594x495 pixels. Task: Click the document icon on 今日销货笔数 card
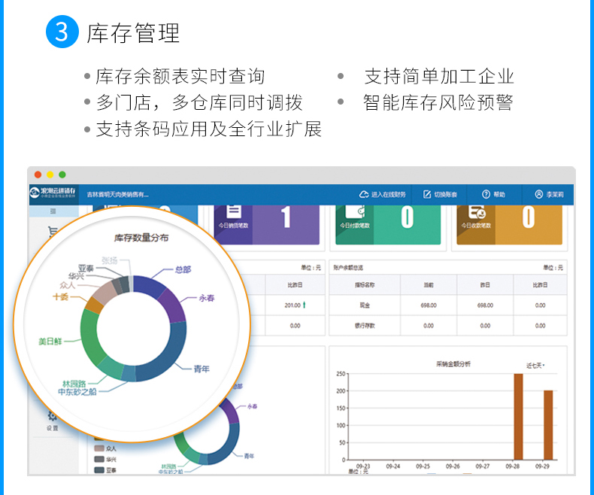click(234, 211)
